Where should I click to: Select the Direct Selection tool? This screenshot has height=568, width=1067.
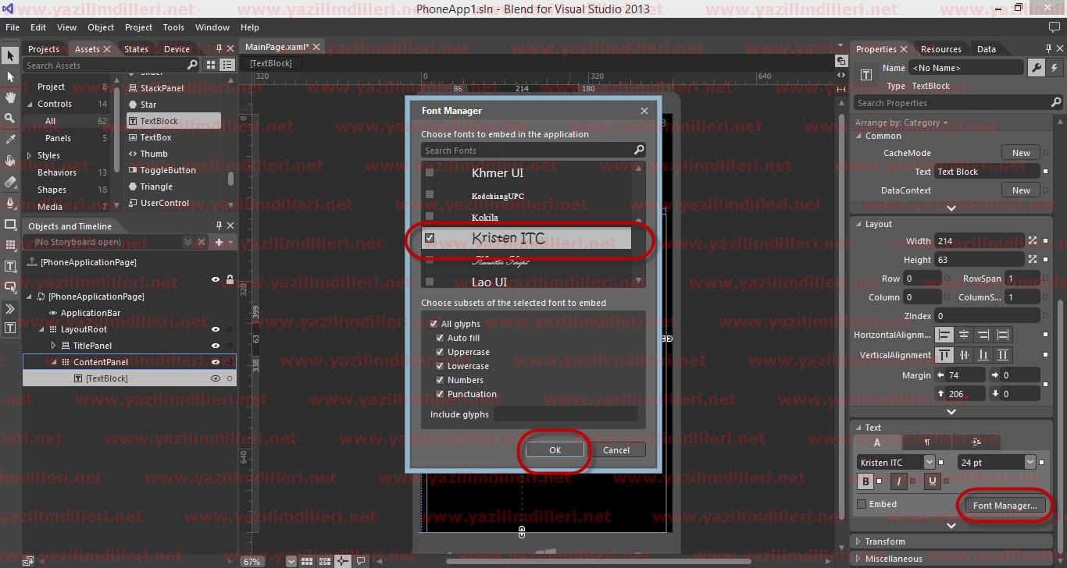pos(10,76)
